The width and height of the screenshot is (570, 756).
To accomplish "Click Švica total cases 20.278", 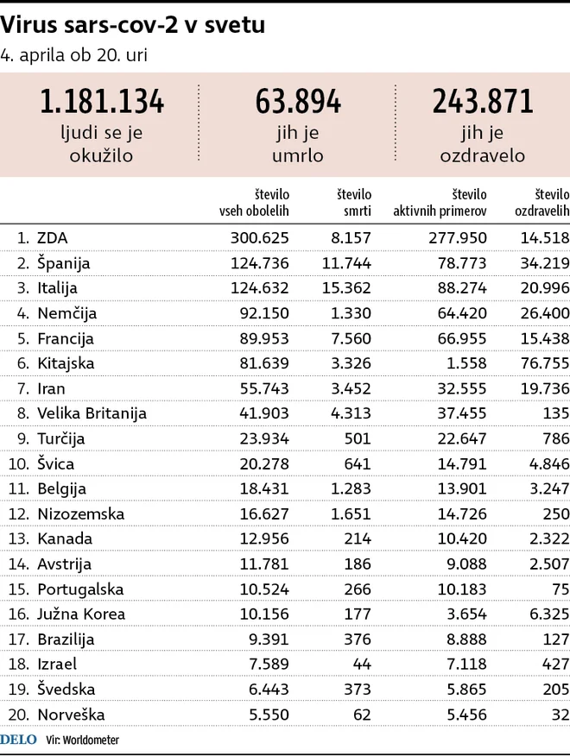I will tap(264, 463).
